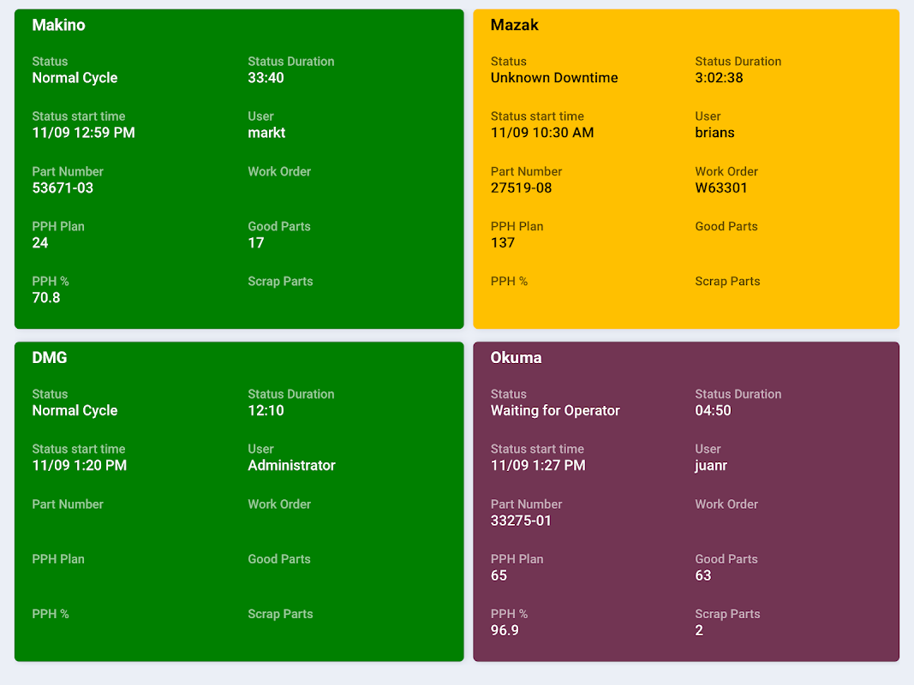Click Okuma status Waiting for Operator
Screen dimensions: 914x685
pos(555,411)
